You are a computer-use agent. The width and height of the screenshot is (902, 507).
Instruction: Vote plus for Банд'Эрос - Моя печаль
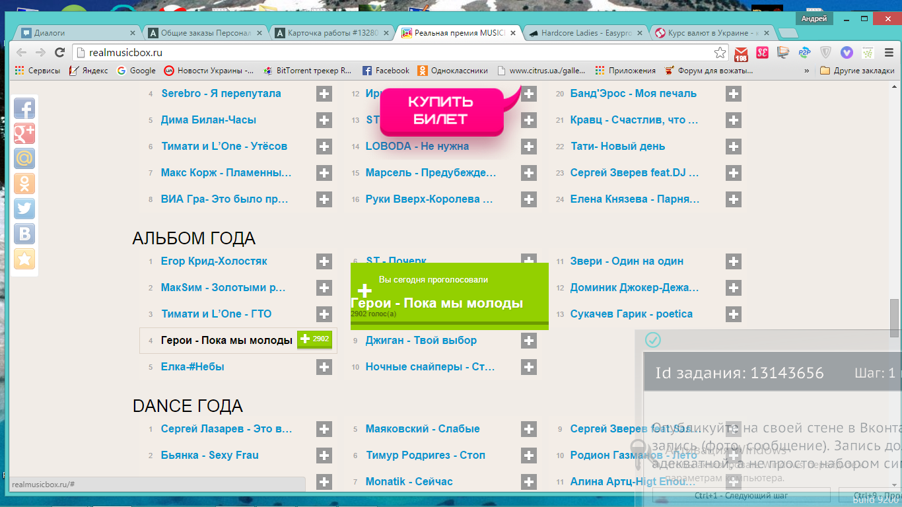click(733, 94)
